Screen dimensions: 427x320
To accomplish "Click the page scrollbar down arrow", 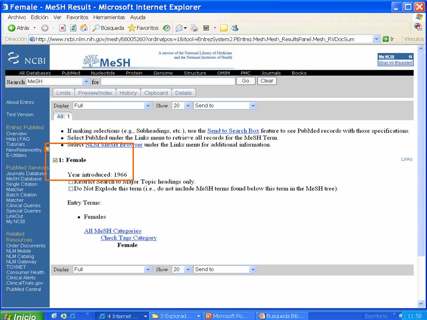I will pyautogui.click(x=421, y=304).
